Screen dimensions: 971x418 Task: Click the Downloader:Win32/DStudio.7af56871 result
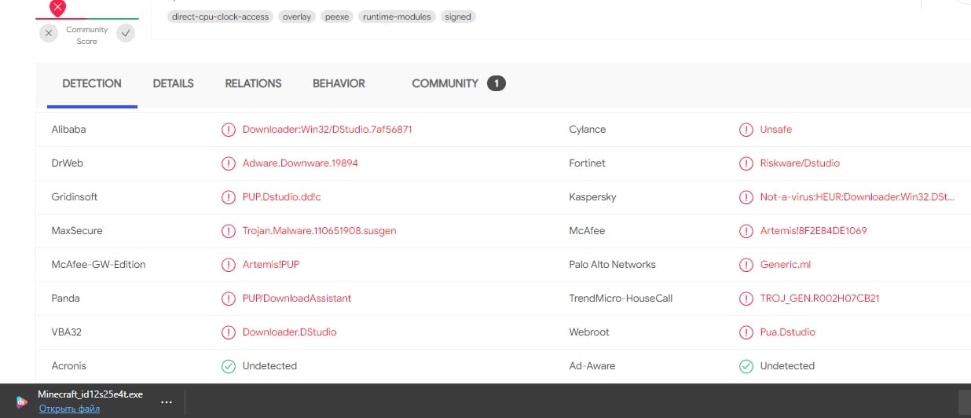pyautogui.click(x=327, y=130)
